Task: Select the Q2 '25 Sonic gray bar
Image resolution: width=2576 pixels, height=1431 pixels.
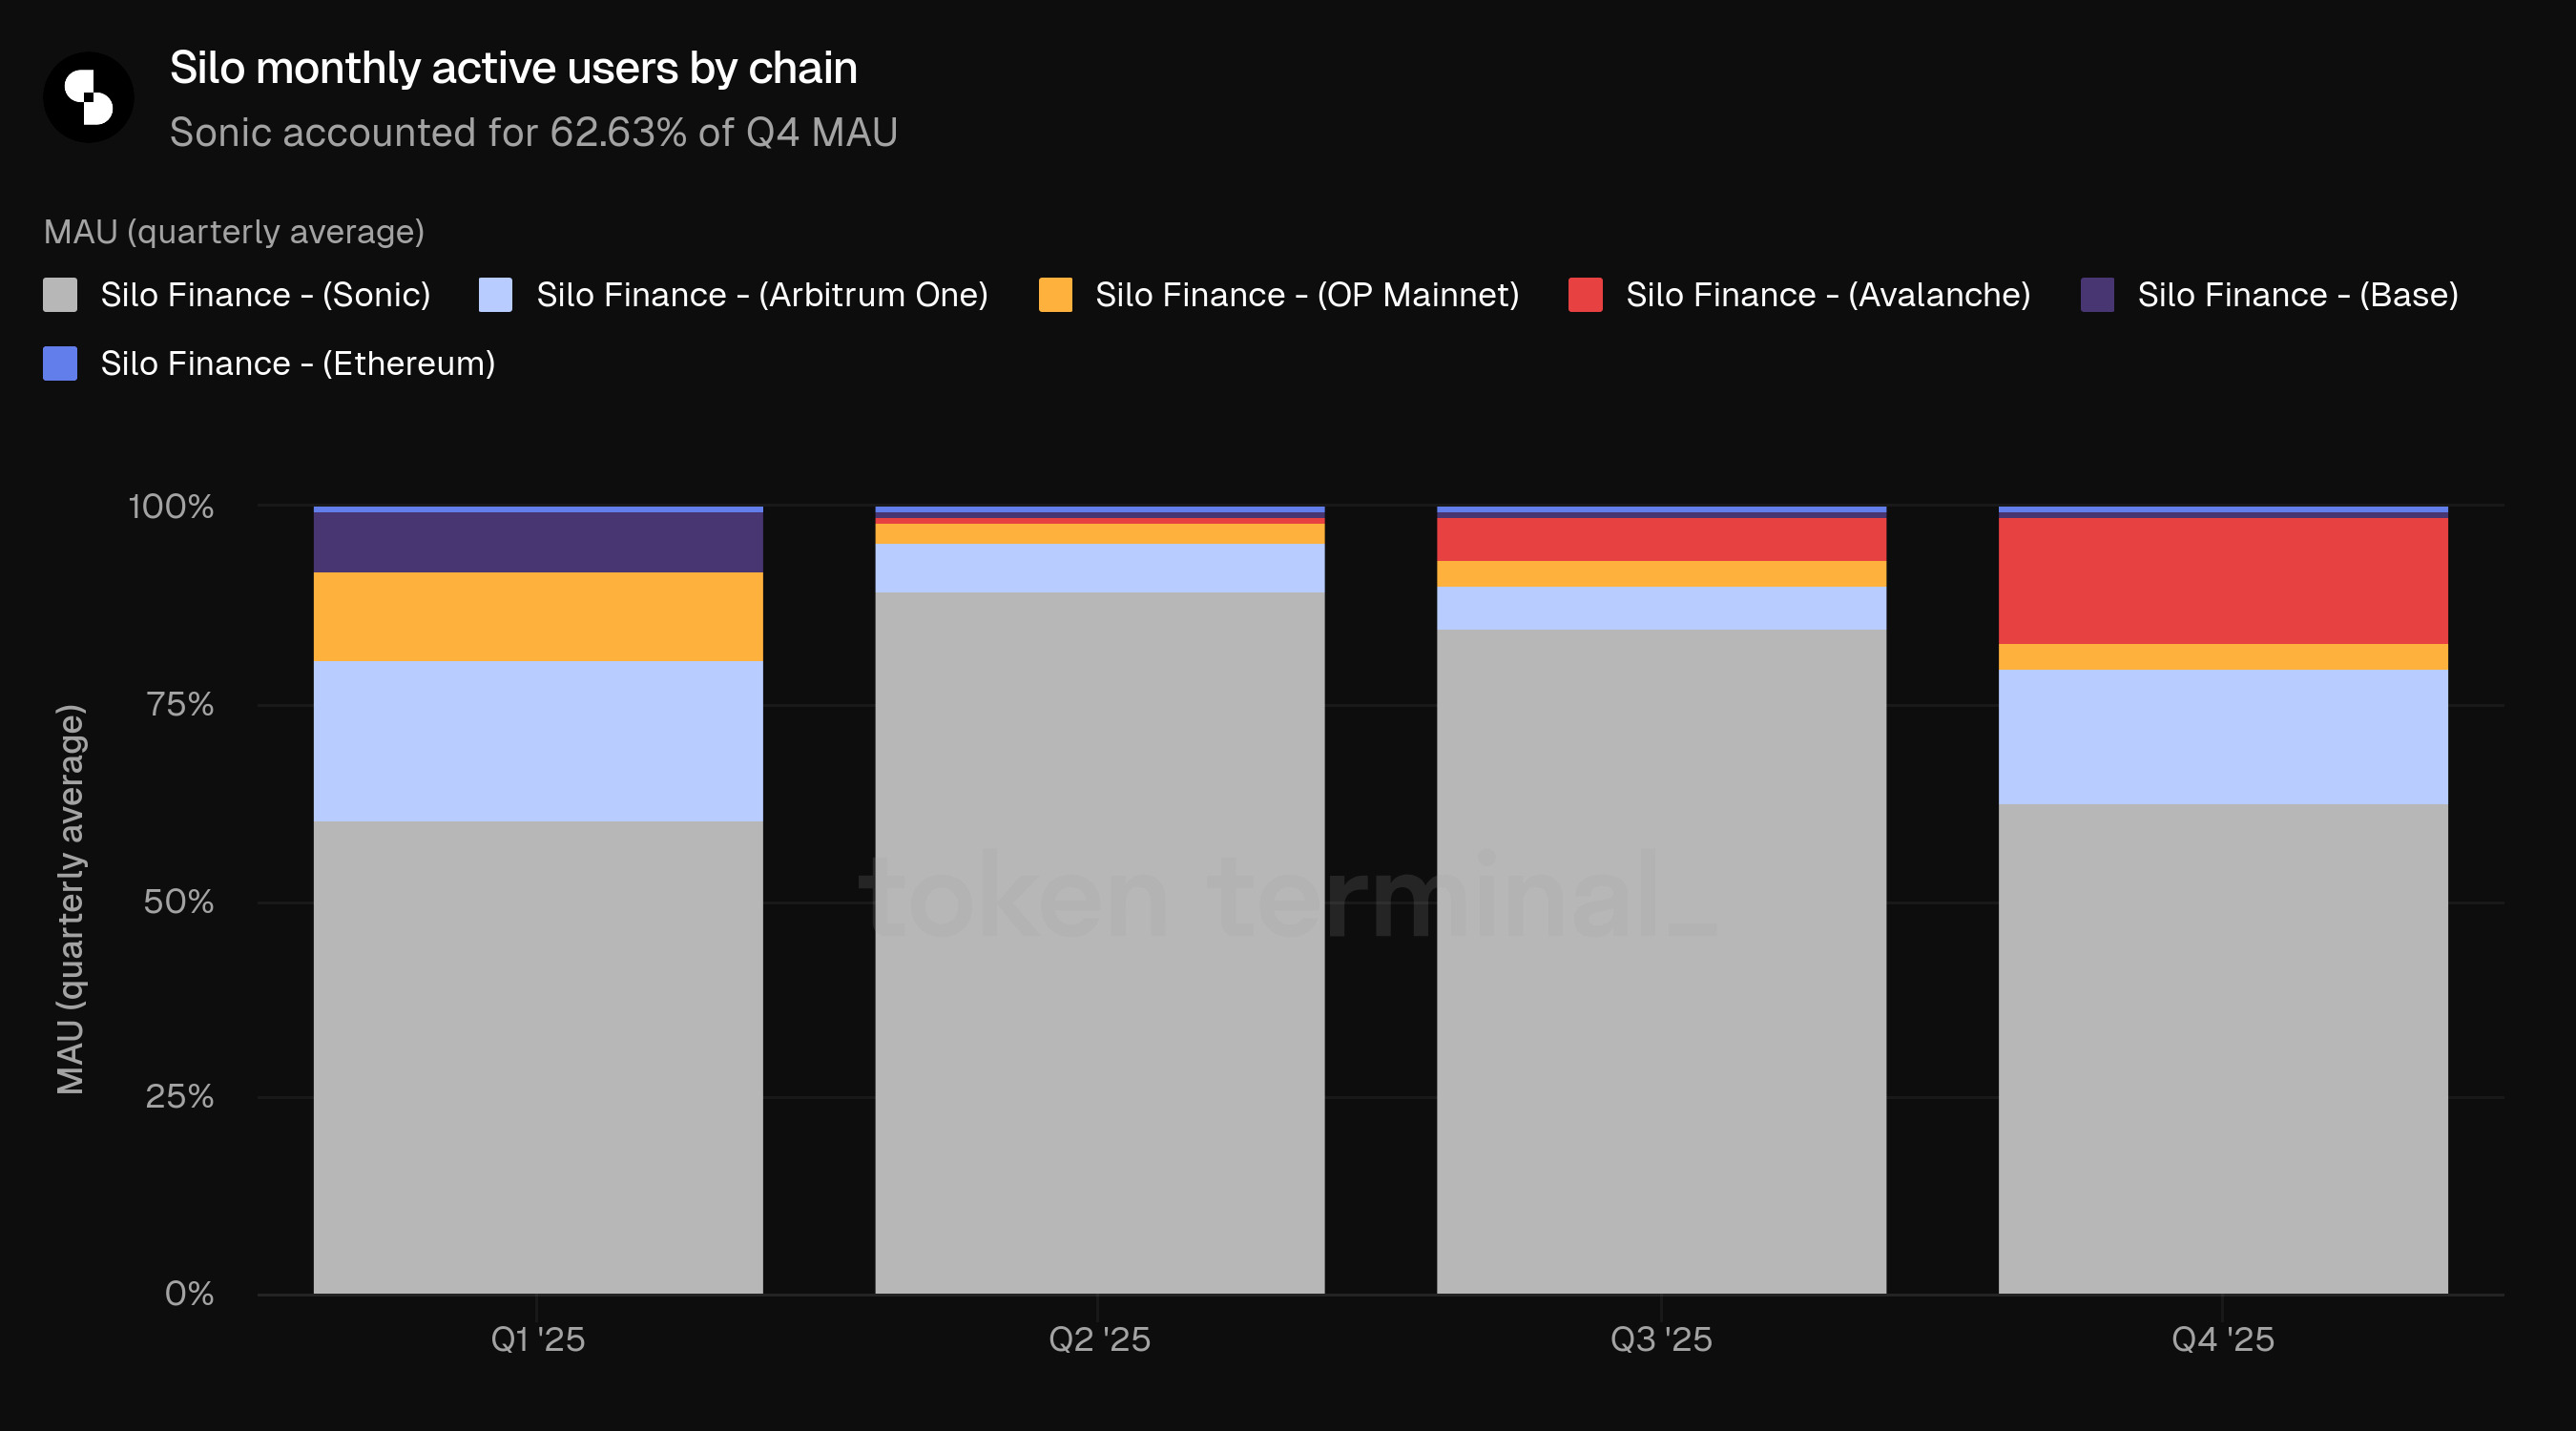Action: click(x=1100, y=943)
